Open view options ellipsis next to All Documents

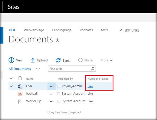(38, 69)
